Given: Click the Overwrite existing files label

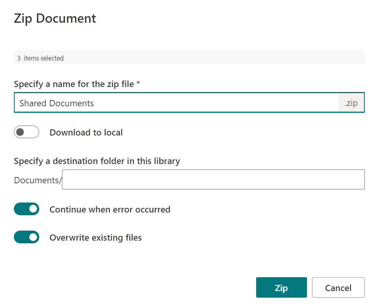Looking at the screenshot, I should tap(96, 238).
